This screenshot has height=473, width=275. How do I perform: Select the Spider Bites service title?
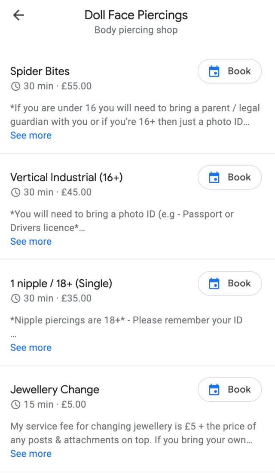pos(40,71)
